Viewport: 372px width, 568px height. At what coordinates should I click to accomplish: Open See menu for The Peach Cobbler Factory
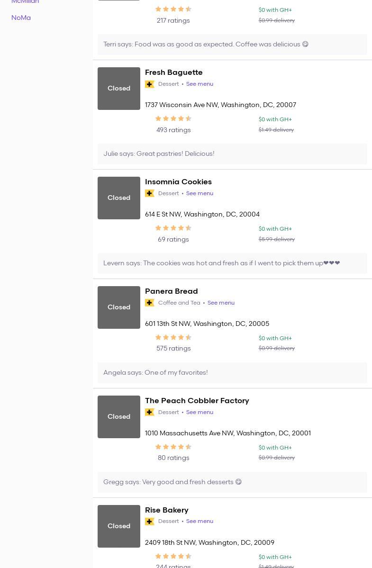(x=200, y=412)
